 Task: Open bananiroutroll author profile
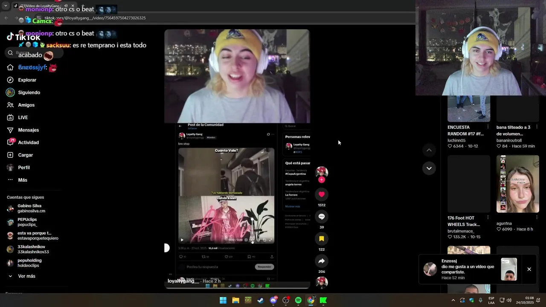(x=509, y=140)
